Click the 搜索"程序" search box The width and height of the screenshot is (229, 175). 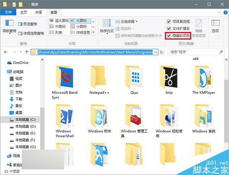196,52
